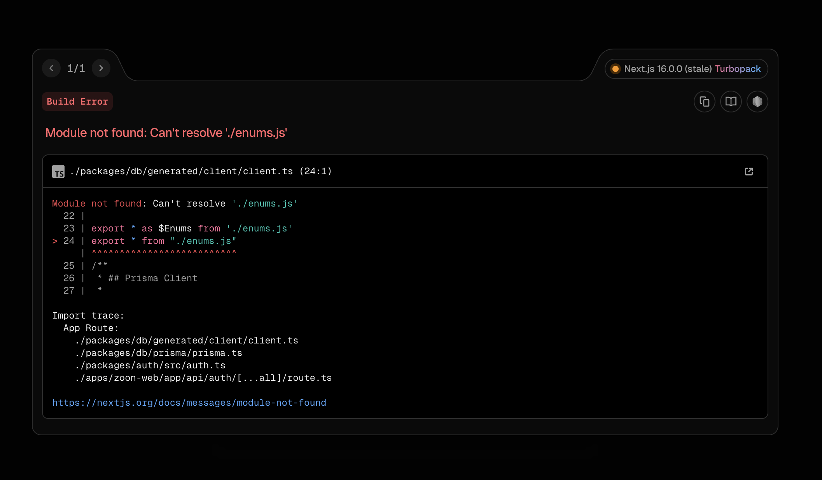The width and height of the screenshot is (822, 480).
Task: Go to the next error arrow
Action: [101, 68]
